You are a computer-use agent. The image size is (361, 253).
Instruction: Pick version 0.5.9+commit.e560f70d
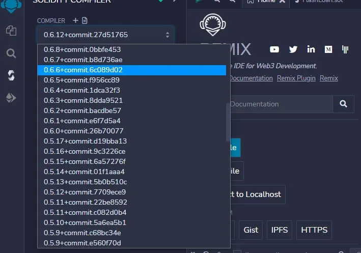tap(132, 243)
